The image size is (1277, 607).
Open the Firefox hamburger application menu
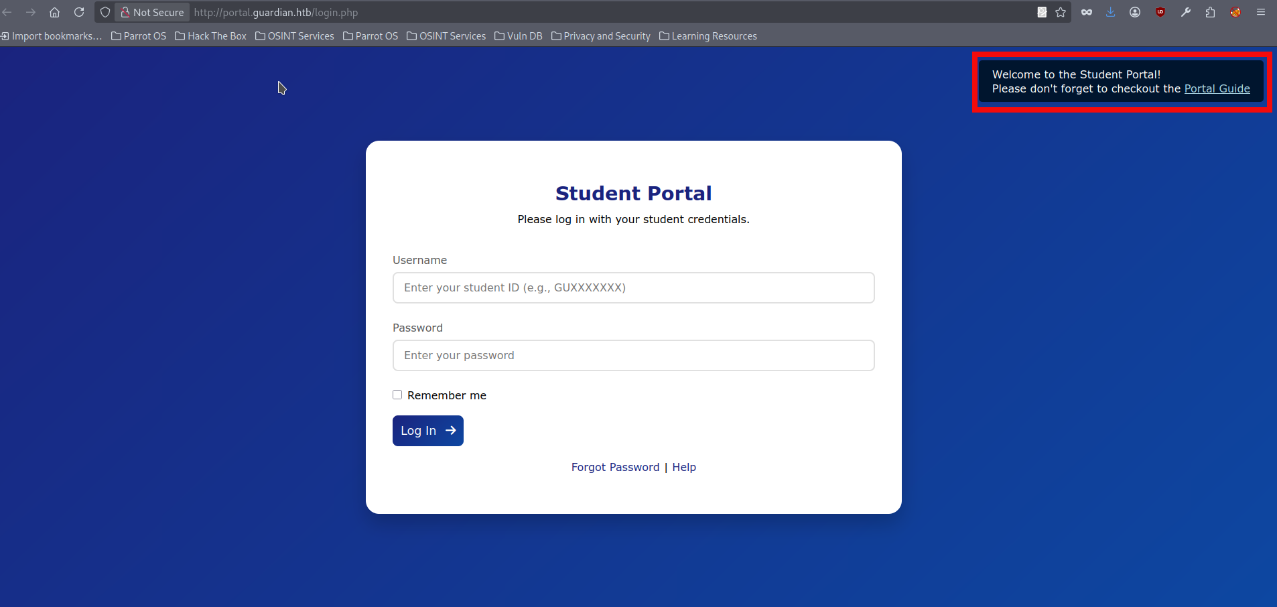point(1261,12)
